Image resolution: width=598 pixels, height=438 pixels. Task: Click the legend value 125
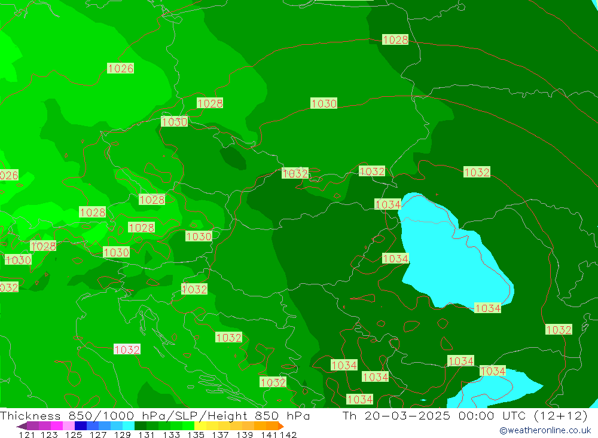click(x=74, y=434)
